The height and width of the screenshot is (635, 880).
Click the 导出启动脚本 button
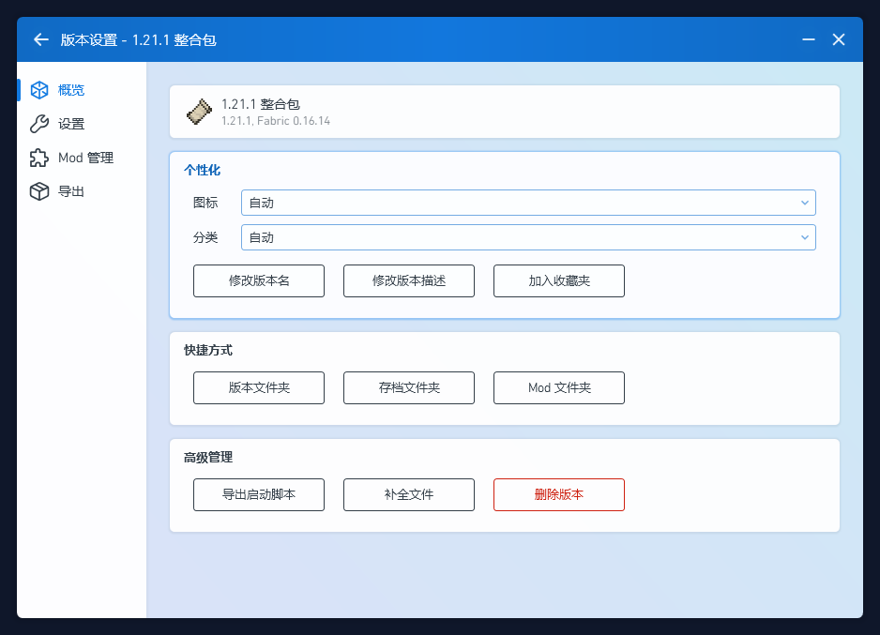point(259,494)
